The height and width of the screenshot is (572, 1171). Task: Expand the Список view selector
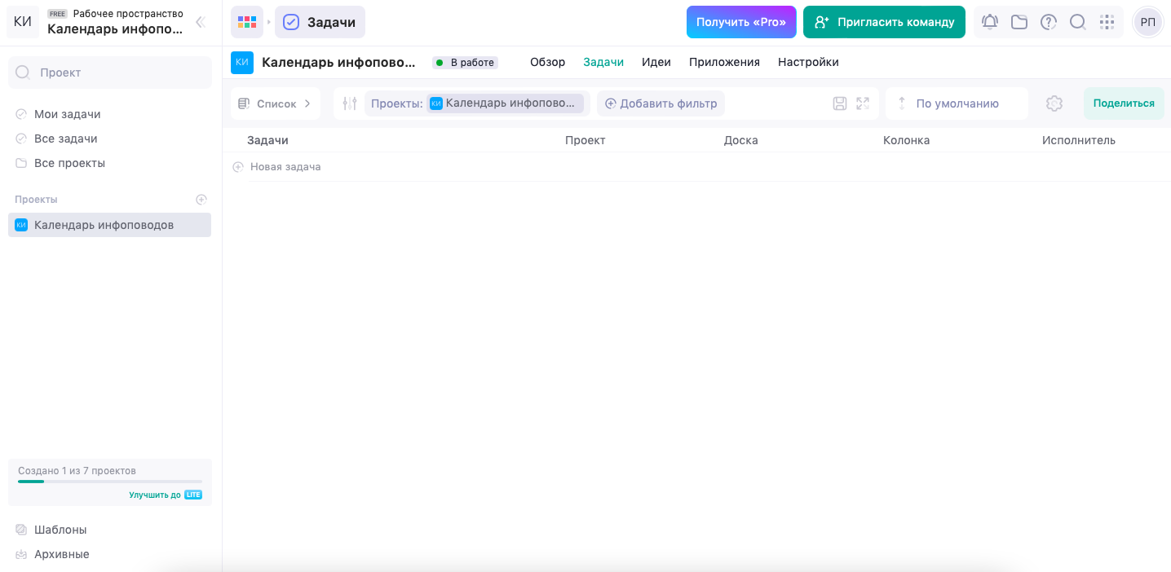pyautogui.click(x=276, y=103)
